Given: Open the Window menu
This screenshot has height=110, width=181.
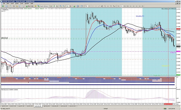Looking at the screenshot, I should 27,3.
